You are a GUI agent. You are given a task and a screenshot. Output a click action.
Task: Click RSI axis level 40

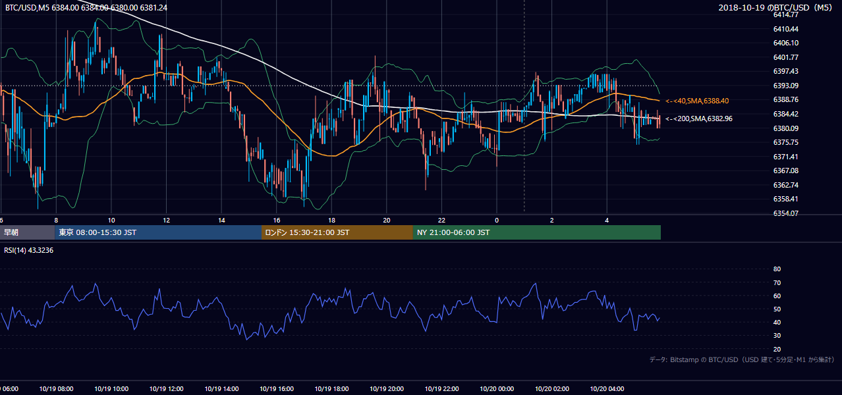tap(777, 323)
